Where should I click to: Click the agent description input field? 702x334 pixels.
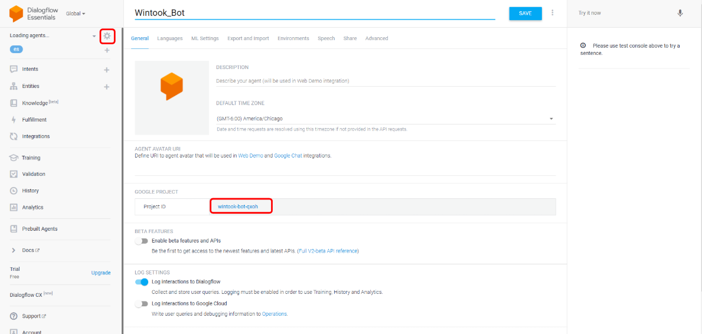point(386,81)
